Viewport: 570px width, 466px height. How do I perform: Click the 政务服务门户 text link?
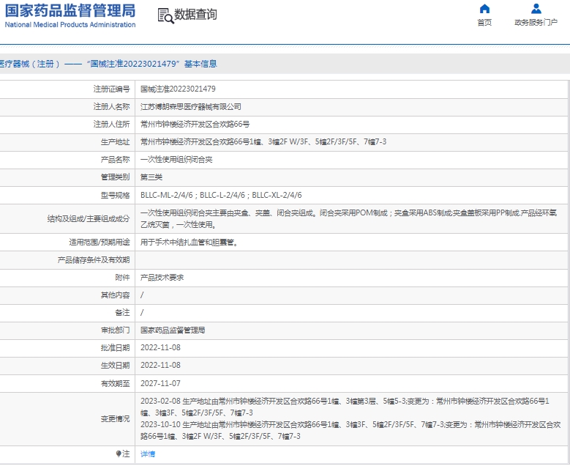[x=536, y=23]
